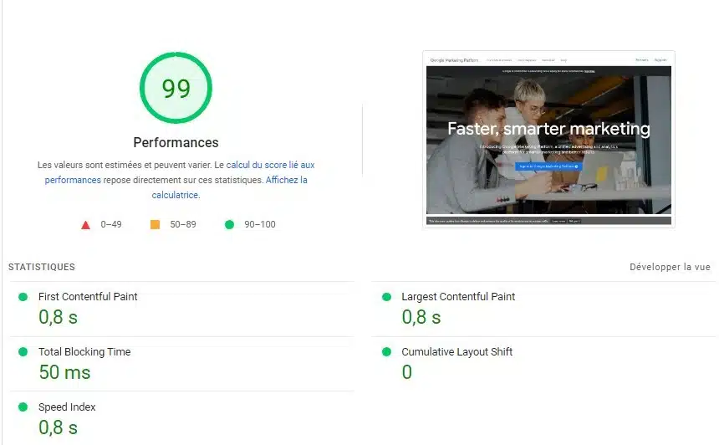This screenshot has width=719, height=445.
Task: Click the orange square 50–89 legend icon
Action: (155, 224)
